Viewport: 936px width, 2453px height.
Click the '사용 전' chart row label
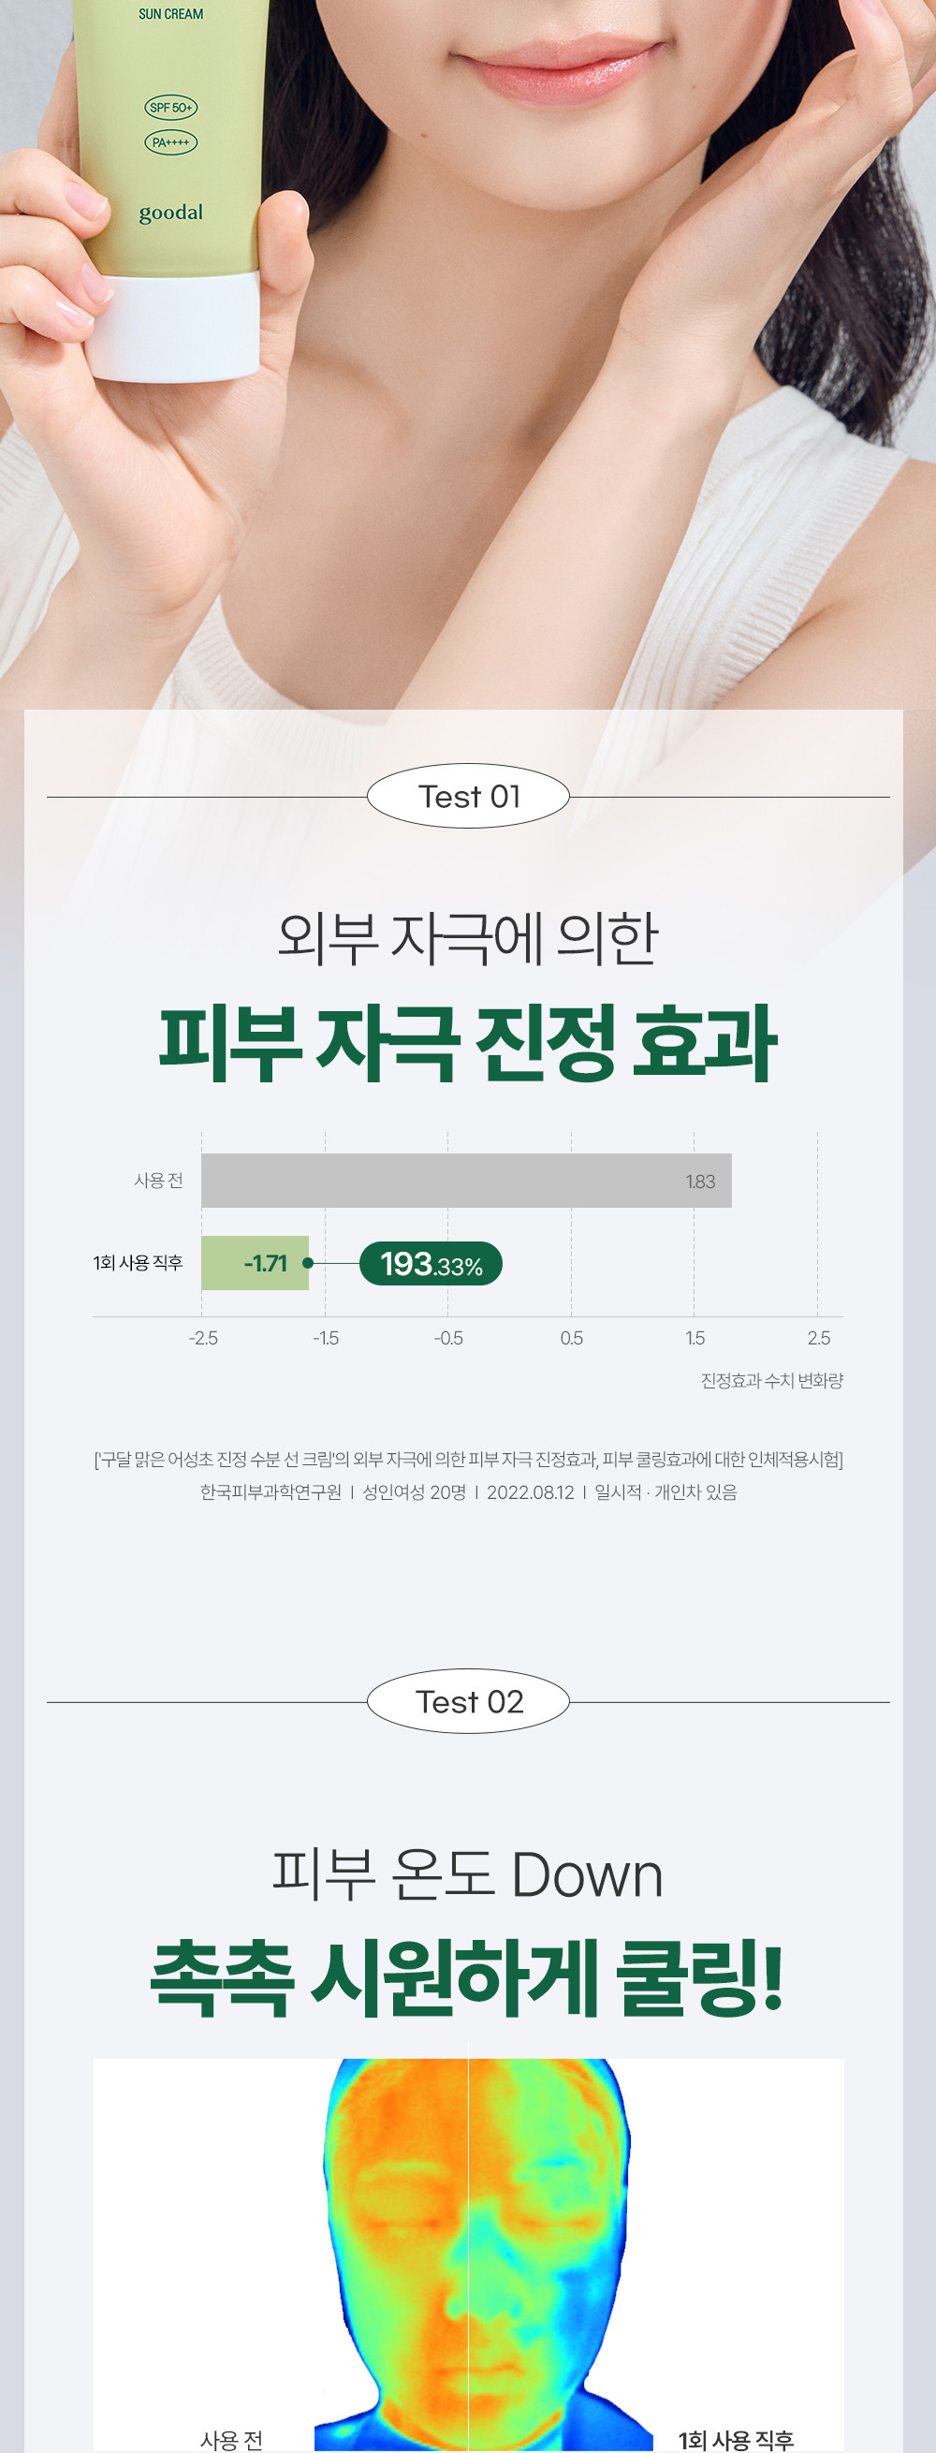click(158, 1181)
